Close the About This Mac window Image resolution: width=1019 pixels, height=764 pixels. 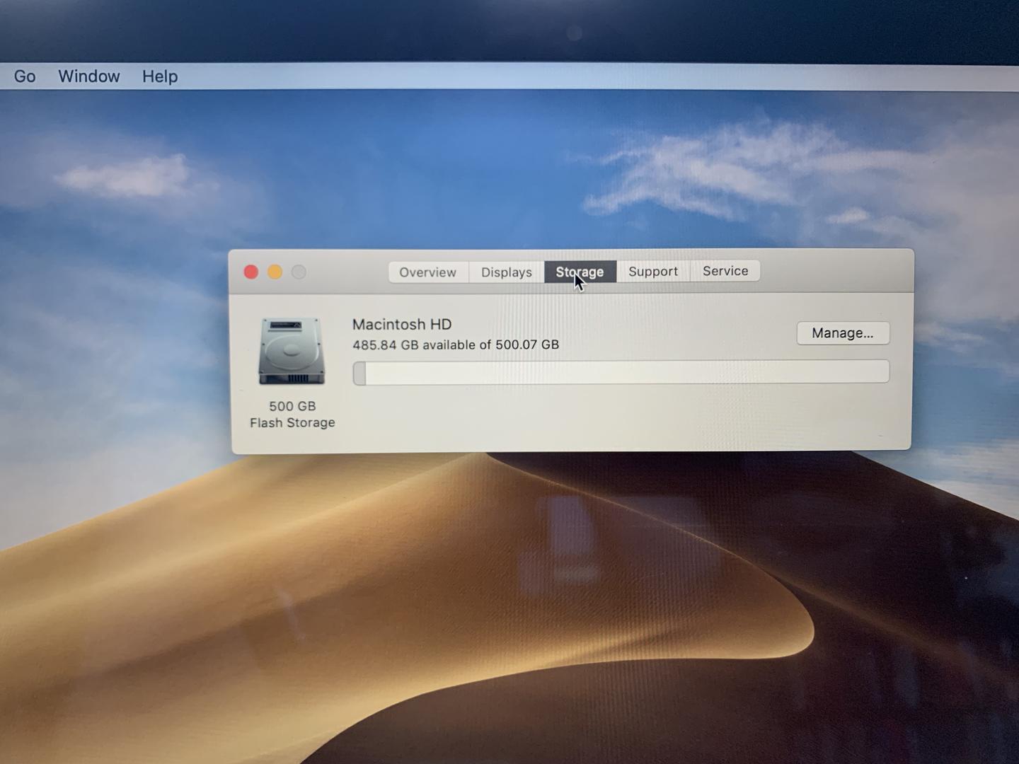[x=251, y=272]
